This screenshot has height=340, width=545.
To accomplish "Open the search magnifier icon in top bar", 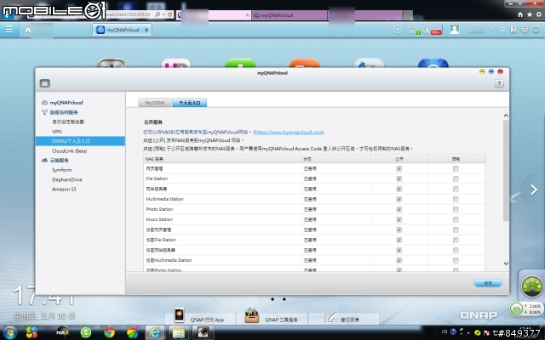I will point(502,30).
